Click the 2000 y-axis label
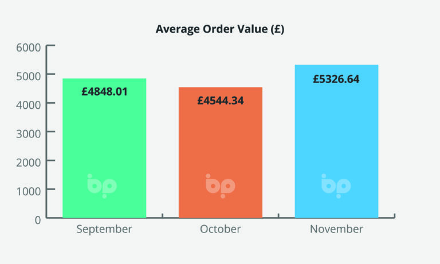 [27, 161]
